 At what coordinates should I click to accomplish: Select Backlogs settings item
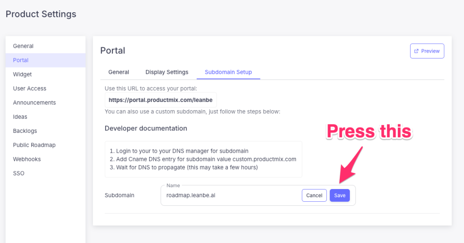[25, 131]
